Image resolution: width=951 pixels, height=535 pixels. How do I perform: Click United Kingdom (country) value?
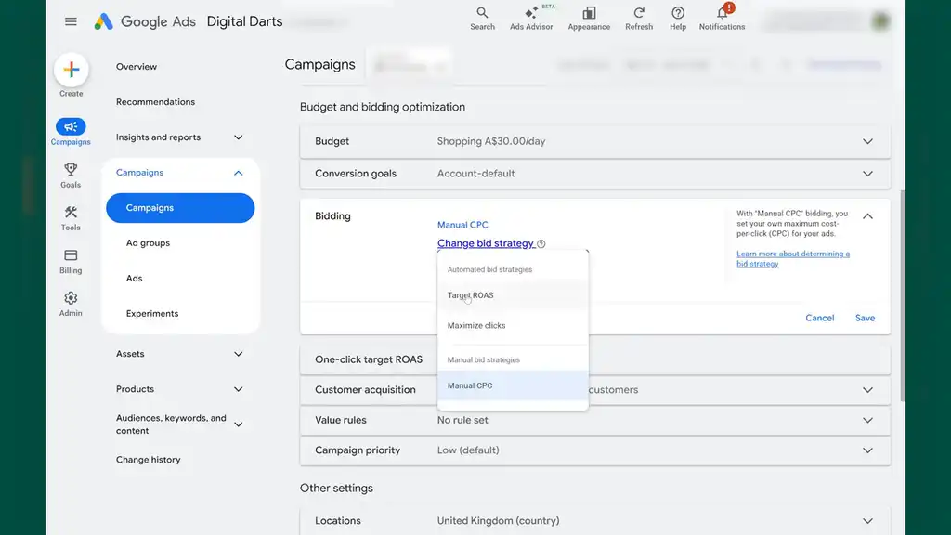pos(499,521)
